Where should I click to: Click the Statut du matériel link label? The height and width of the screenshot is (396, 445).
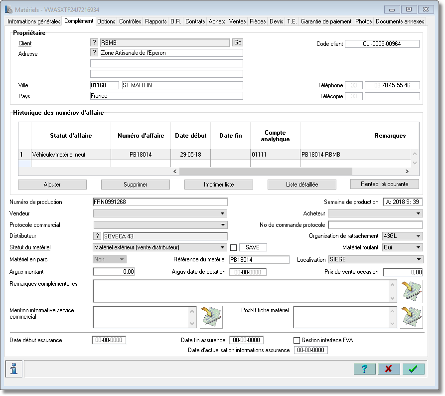30,247
